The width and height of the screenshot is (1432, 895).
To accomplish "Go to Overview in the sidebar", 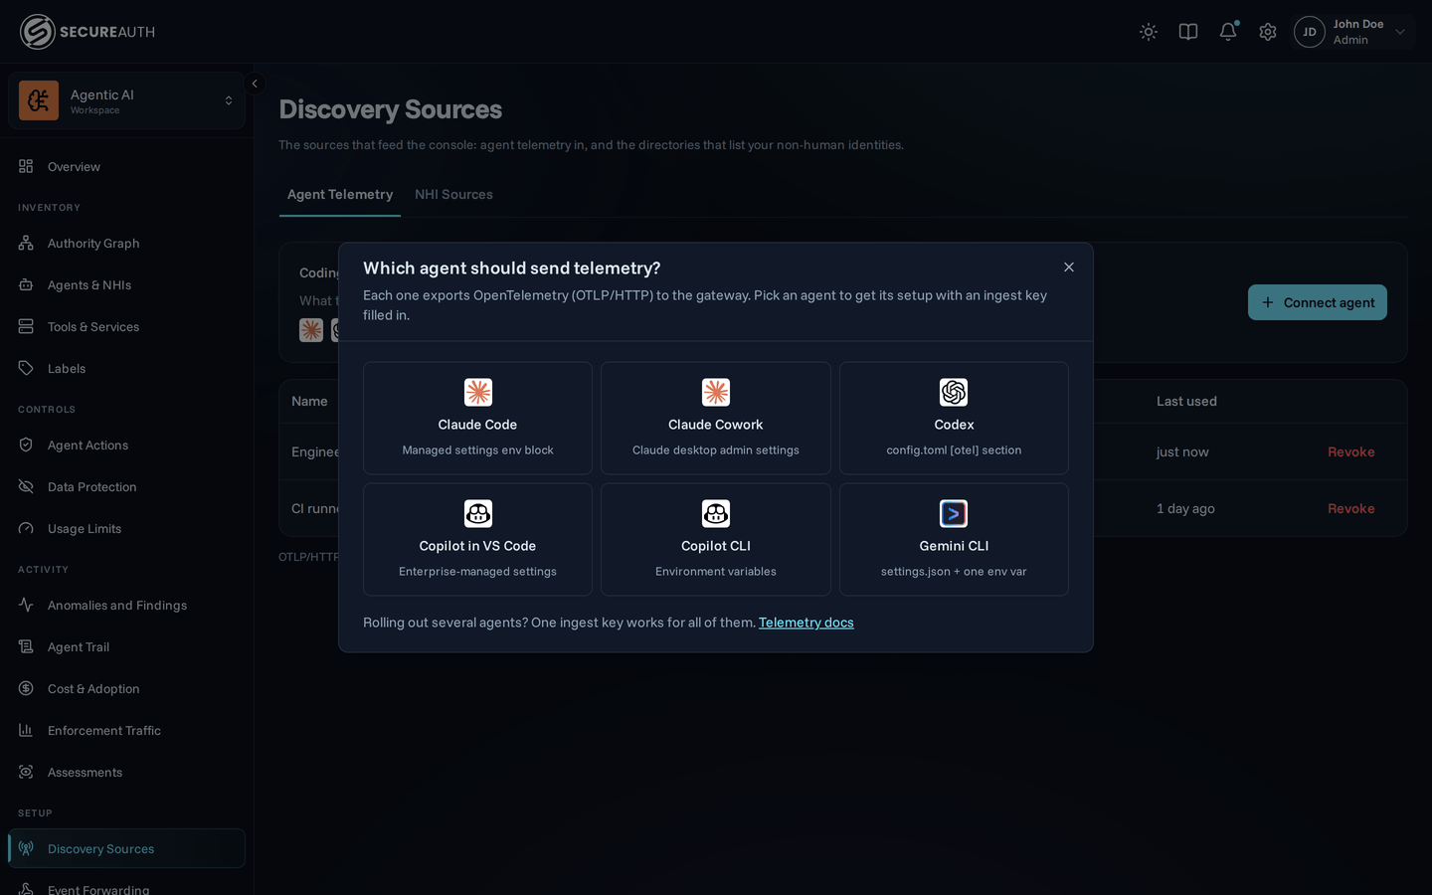I will 126,166.
